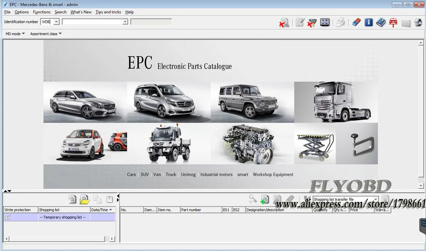Select the Van category link
Viewport: 426px width, 251px height.
[x=157, y=174]
